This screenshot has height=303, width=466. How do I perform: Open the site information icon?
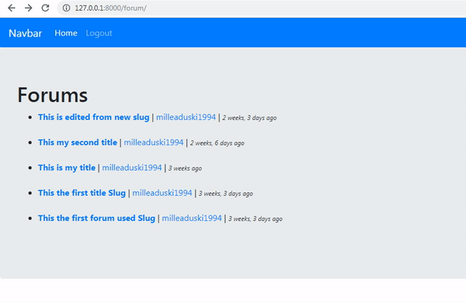66,8
